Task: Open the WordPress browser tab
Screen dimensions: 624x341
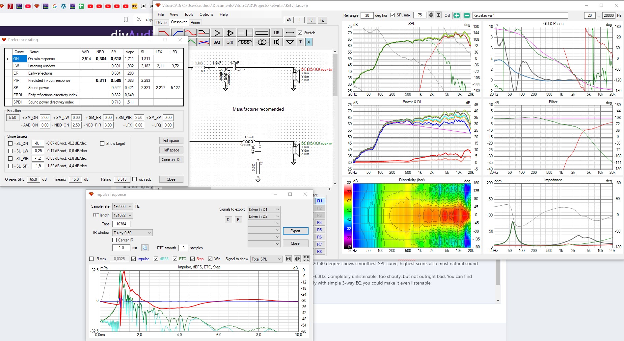Action: point(64,6)
